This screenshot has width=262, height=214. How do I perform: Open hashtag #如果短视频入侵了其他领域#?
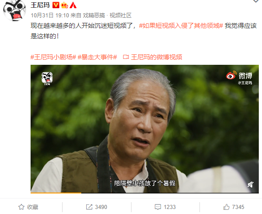point(181,26)
